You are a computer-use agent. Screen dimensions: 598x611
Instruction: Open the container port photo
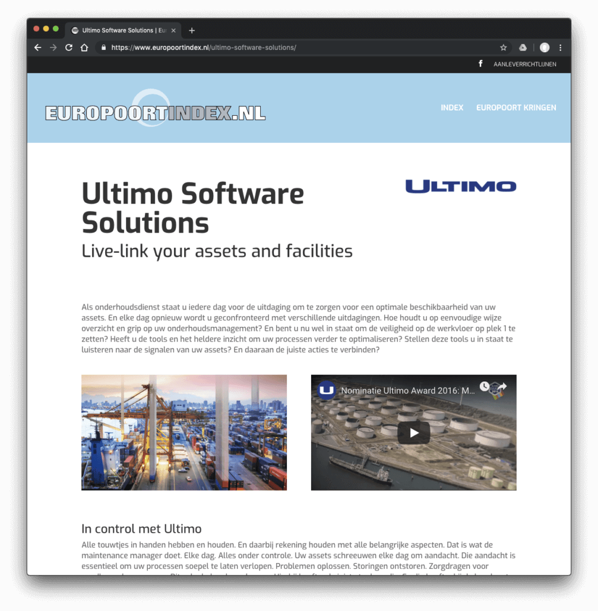coord(184,432)
